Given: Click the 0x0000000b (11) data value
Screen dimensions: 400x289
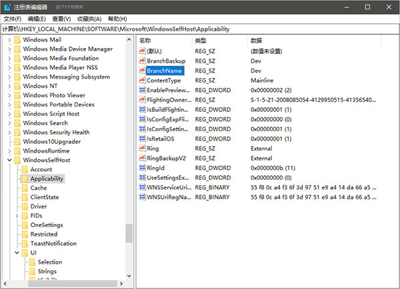Looking at the screenshot, I should [x=273, y=168].
